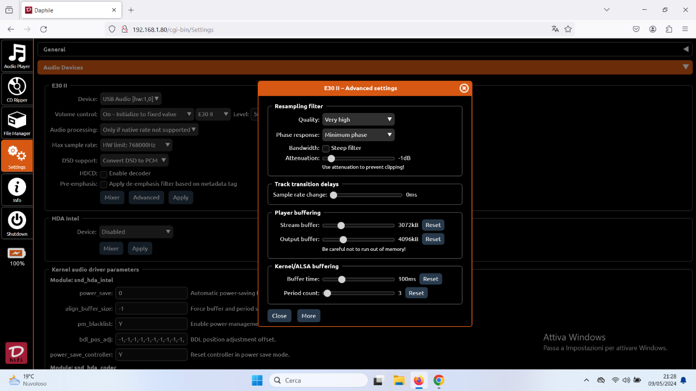Viewport: 696px width, 391px height.
Task: Adjust the Stream buffer slider
Action: (358, 225)
